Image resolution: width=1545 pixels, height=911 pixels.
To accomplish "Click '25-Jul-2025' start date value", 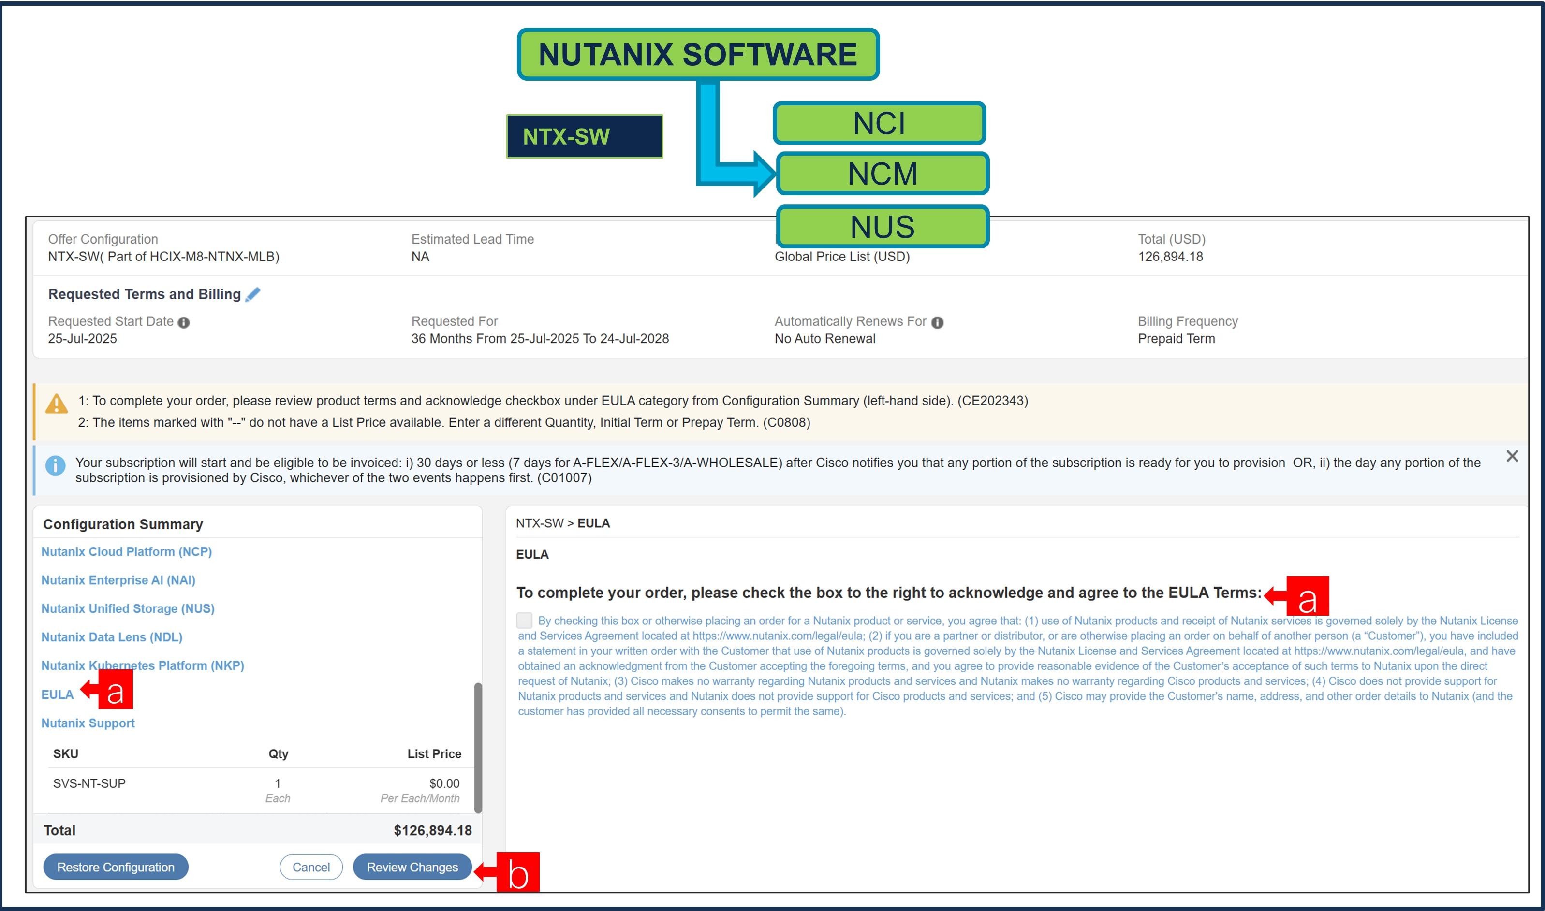I will click(x=82, y=339).
